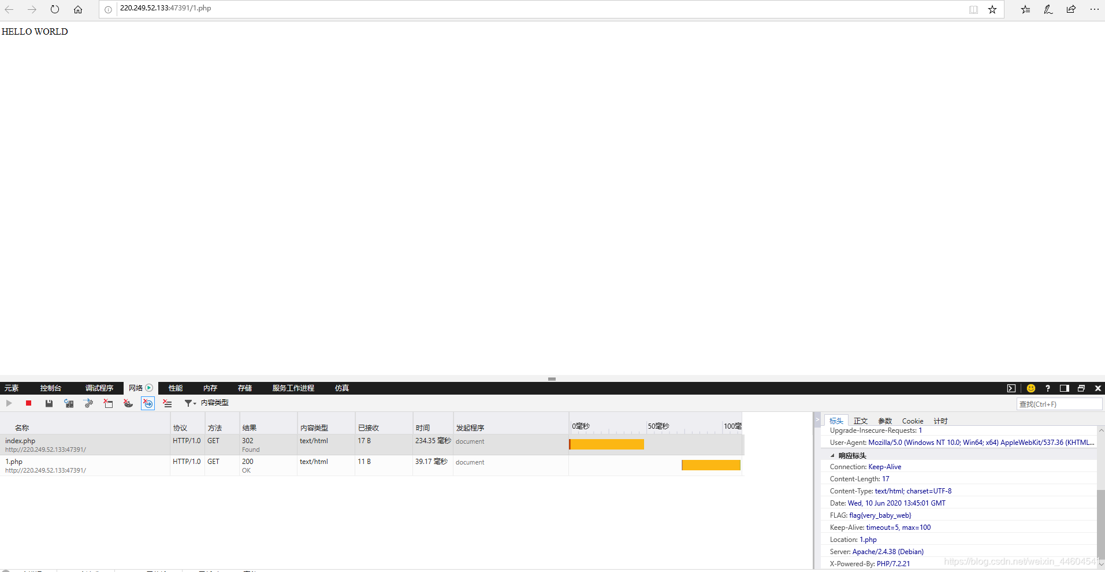Toggle Clear entries on navigate button
The width and height of the screenshot is (1105, 572).
click(x=148, y=403)
